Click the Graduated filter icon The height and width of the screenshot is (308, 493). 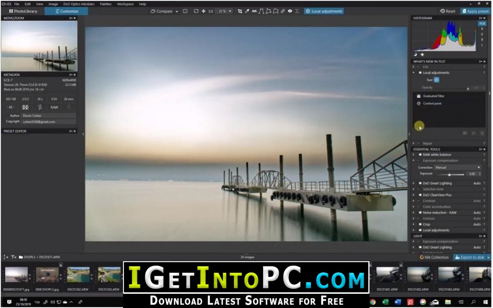(x=418, y=96)
